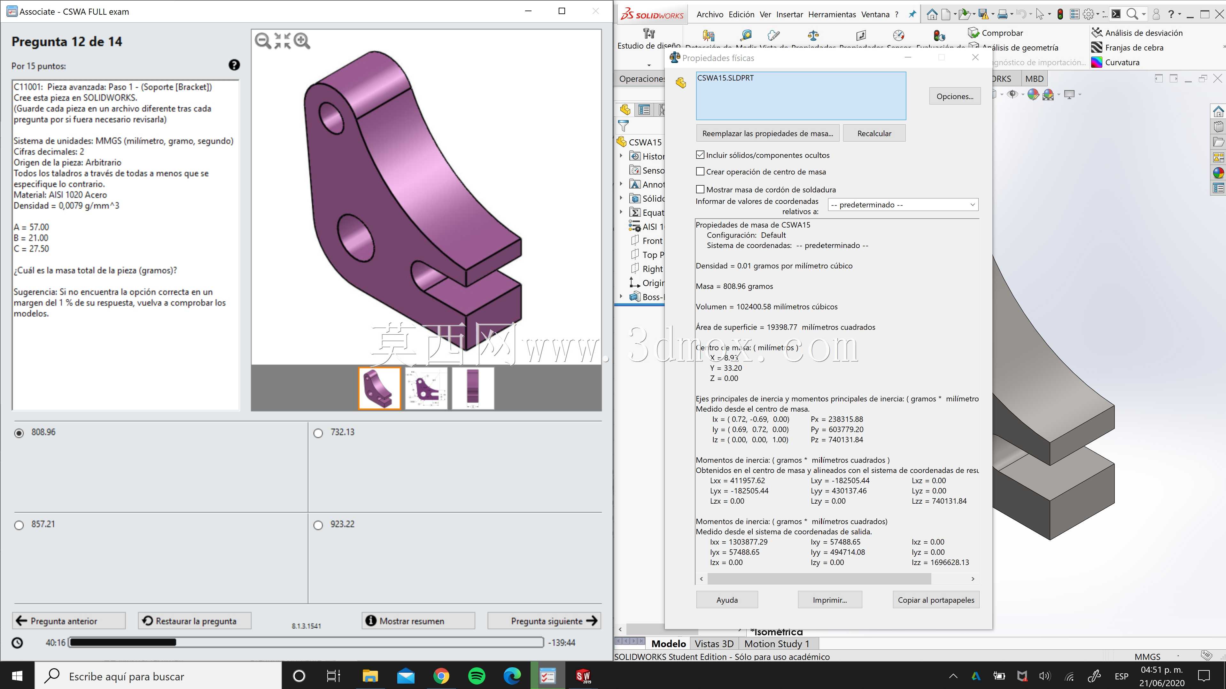Click the Recalcular button
Viewport: 1226px width, 689px height.
(x=874, y=133)
